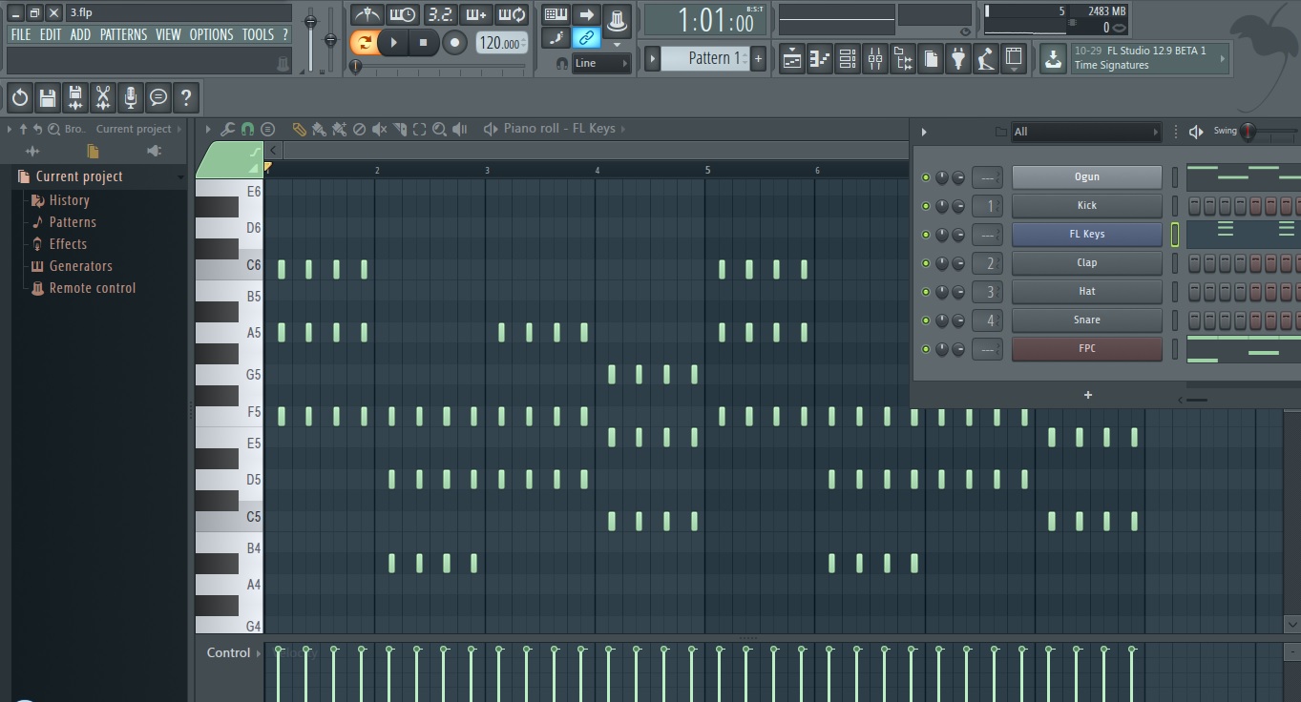Open the Control lane selector arrow
1301x702 pixels.
point(258,653)
